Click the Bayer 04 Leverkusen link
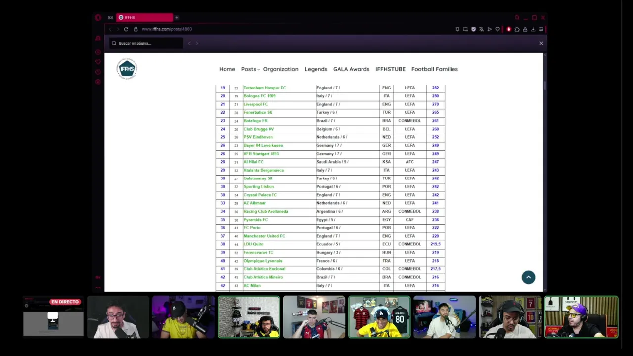The height and width of the screenshot is (356, 633). click(263, 145)
